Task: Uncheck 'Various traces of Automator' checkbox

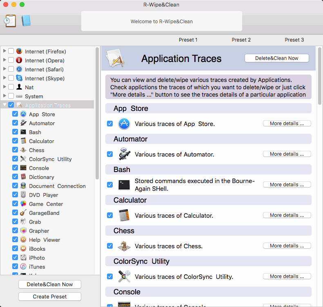Action: [110, 154]
